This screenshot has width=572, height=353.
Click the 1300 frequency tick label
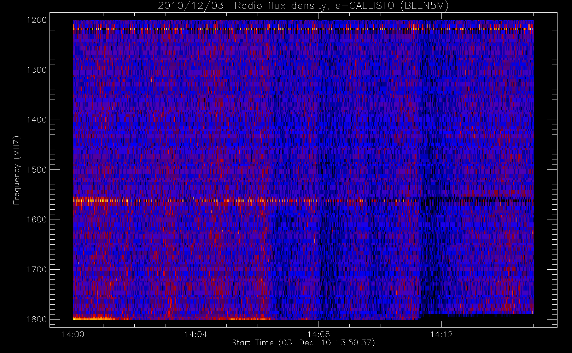click(x=37, y=70)
